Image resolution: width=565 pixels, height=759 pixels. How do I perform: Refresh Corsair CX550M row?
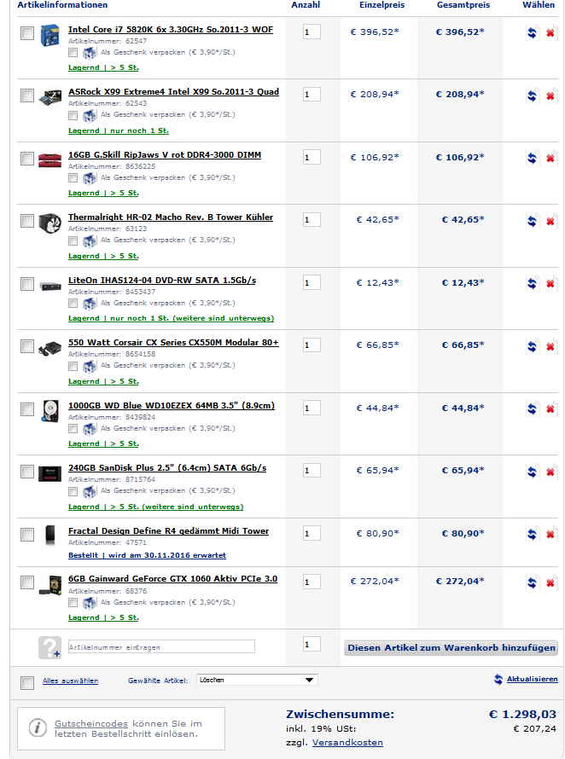coord(532,346)
